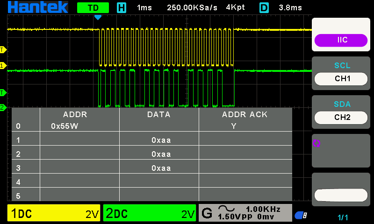Viewport: 374px width, 224px height.
Task: Click the yellow T trigger level marker
Action: [x=3, y=50]
